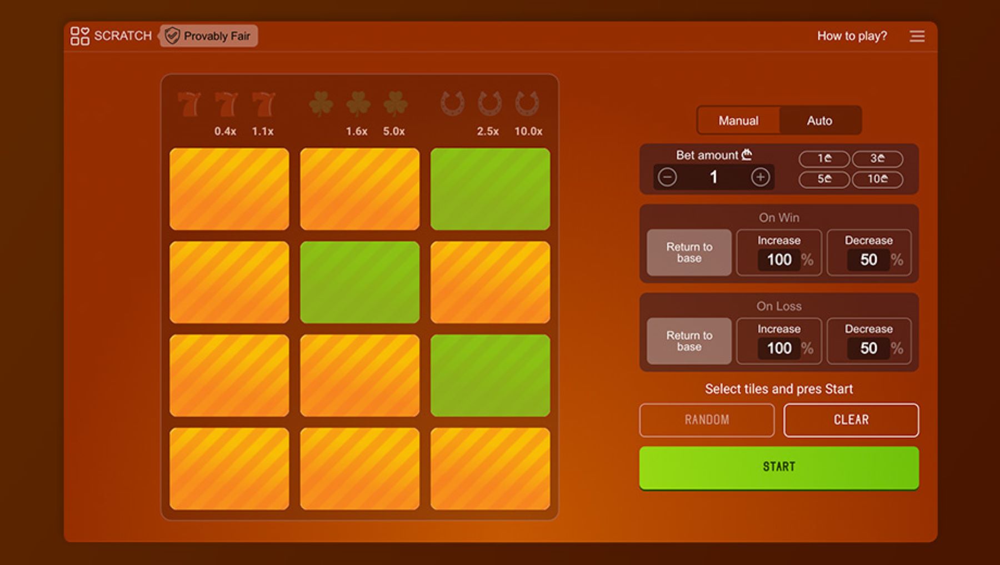Click the clover symbol above 1.6x
This screenshot has width=1000, height=565.
[358, 104]
